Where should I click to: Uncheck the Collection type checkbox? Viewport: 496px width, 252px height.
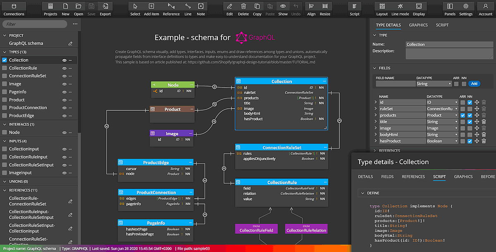5,60
